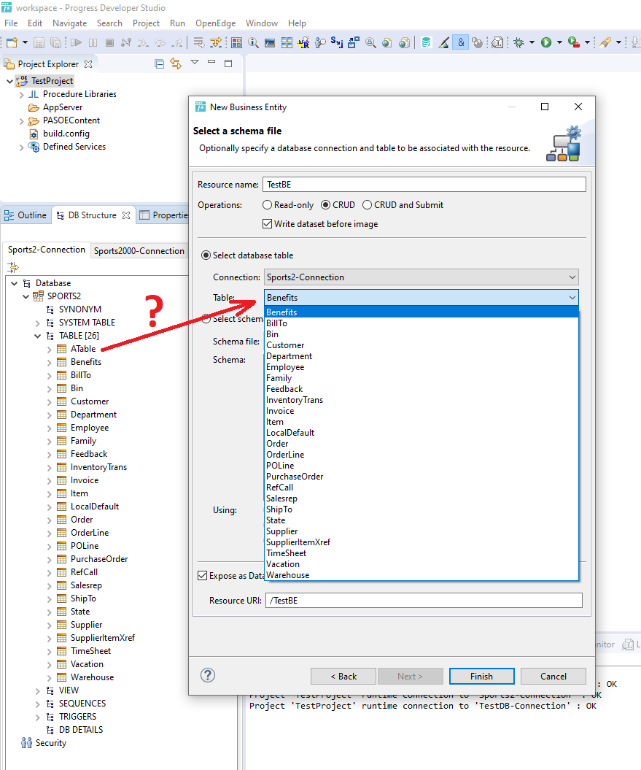Click the teal database toolbar icon
This screenshot has width=641, height=770.
click(426, 43)
